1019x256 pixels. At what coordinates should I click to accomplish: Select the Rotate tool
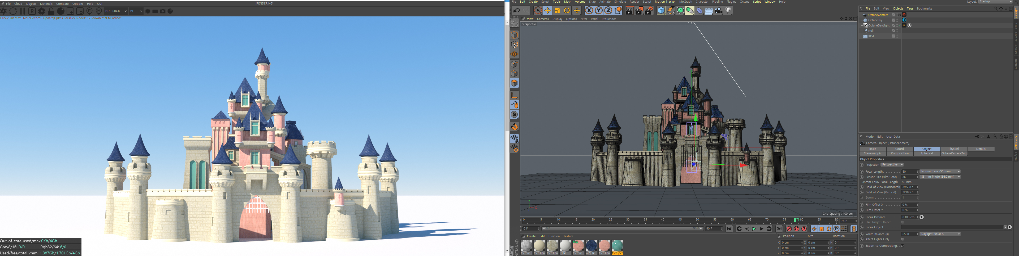567,11
